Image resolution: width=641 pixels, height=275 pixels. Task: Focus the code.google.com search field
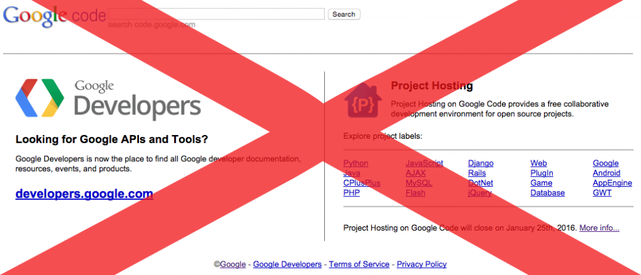pyautogui.click(x=216, y=14)
